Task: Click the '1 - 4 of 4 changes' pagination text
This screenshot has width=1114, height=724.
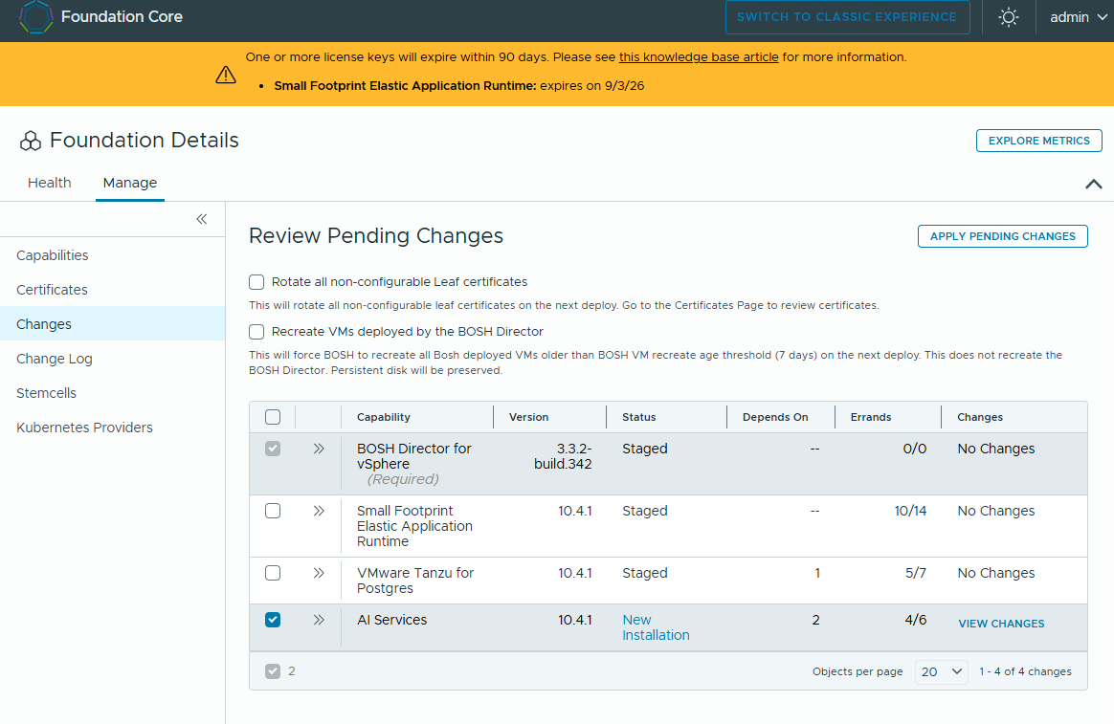Action: 1025,671
